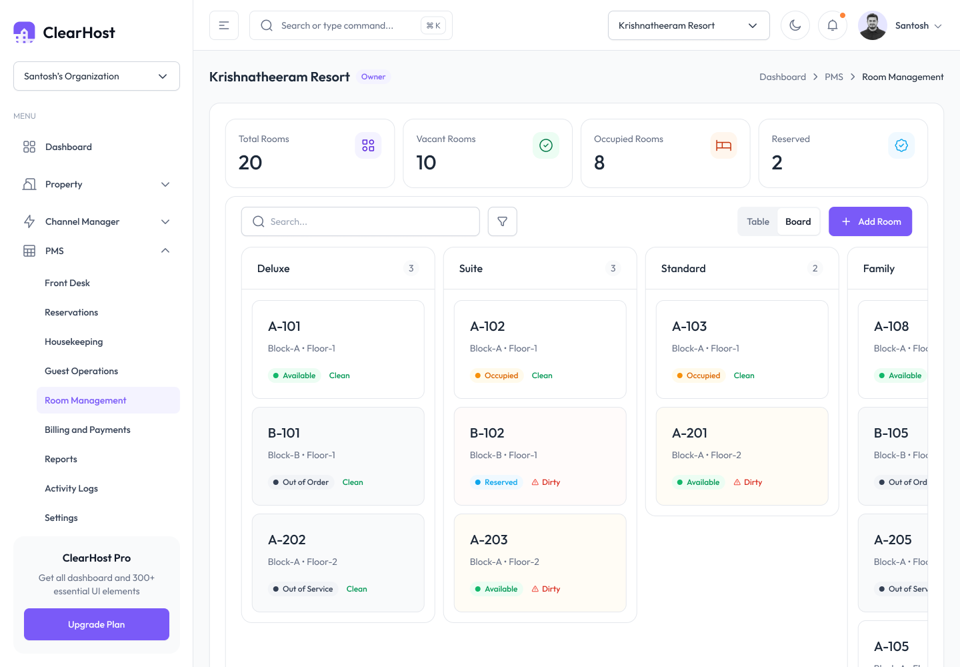
Task: Click the room search field
Action: tap(361, 221)
